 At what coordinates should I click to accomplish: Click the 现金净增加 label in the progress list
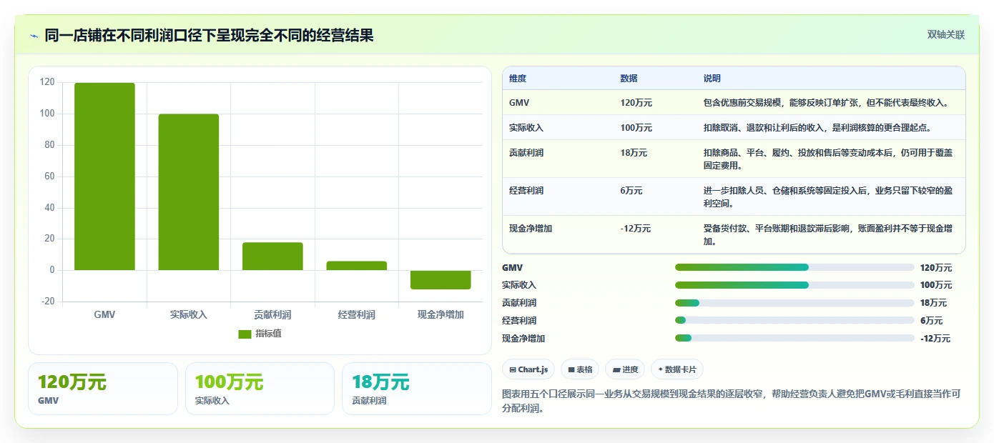pyautogui.click(x=523, y=339)
